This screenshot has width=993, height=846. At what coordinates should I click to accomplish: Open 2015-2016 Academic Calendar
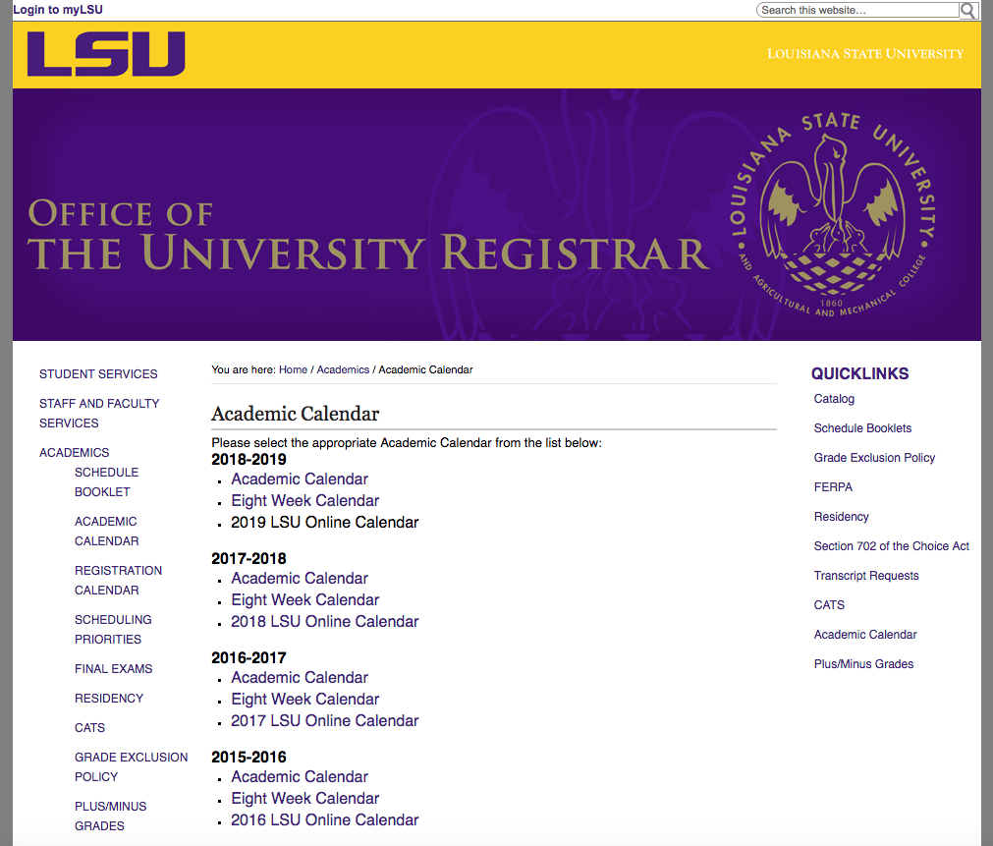pyautogui.click(x=300, y=777)
